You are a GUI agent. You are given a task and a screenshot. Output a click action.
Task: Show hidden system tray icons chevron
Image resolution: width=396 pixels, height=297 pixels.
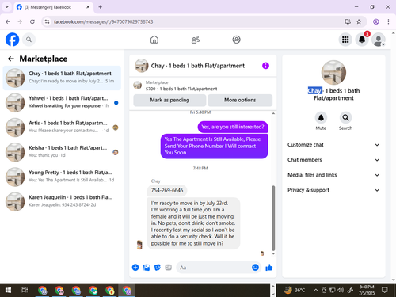point(315,291)
